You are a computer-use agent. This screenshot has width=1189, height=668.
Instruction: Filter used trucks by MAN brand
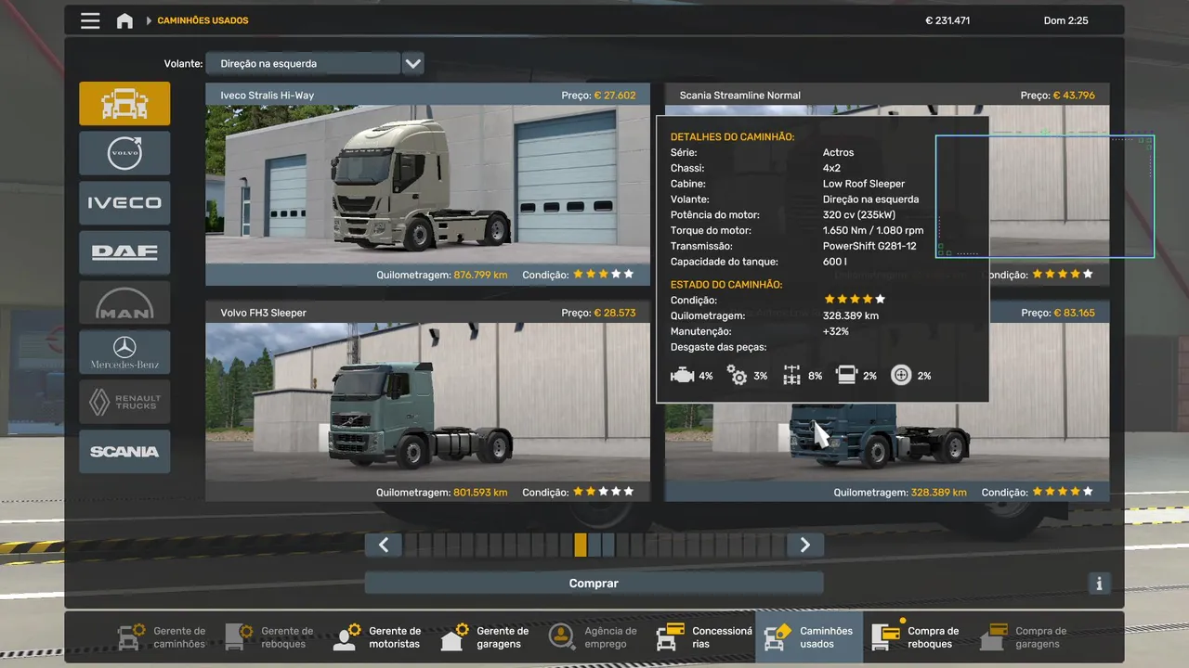[x=124, y=302]
